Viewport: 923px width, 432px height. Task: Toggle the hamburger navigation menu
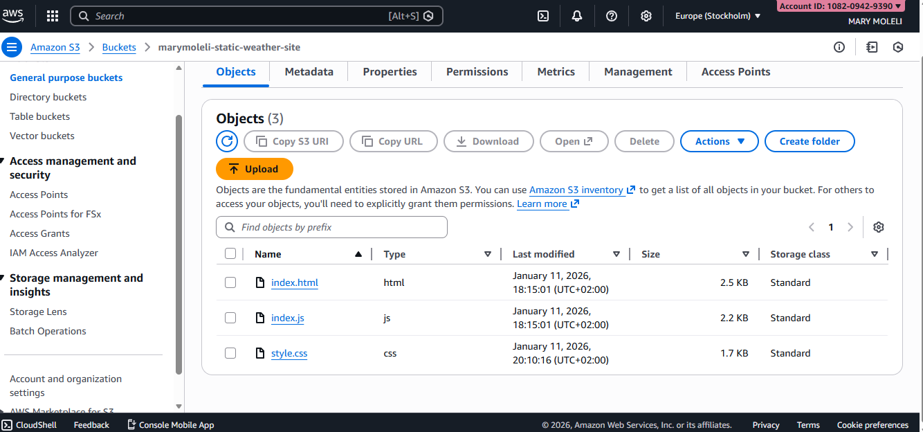click(x=12, y=48)
